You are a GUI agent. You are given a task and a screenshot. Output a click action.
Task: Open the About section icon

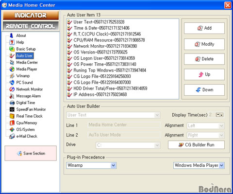[x=12, y=35]
